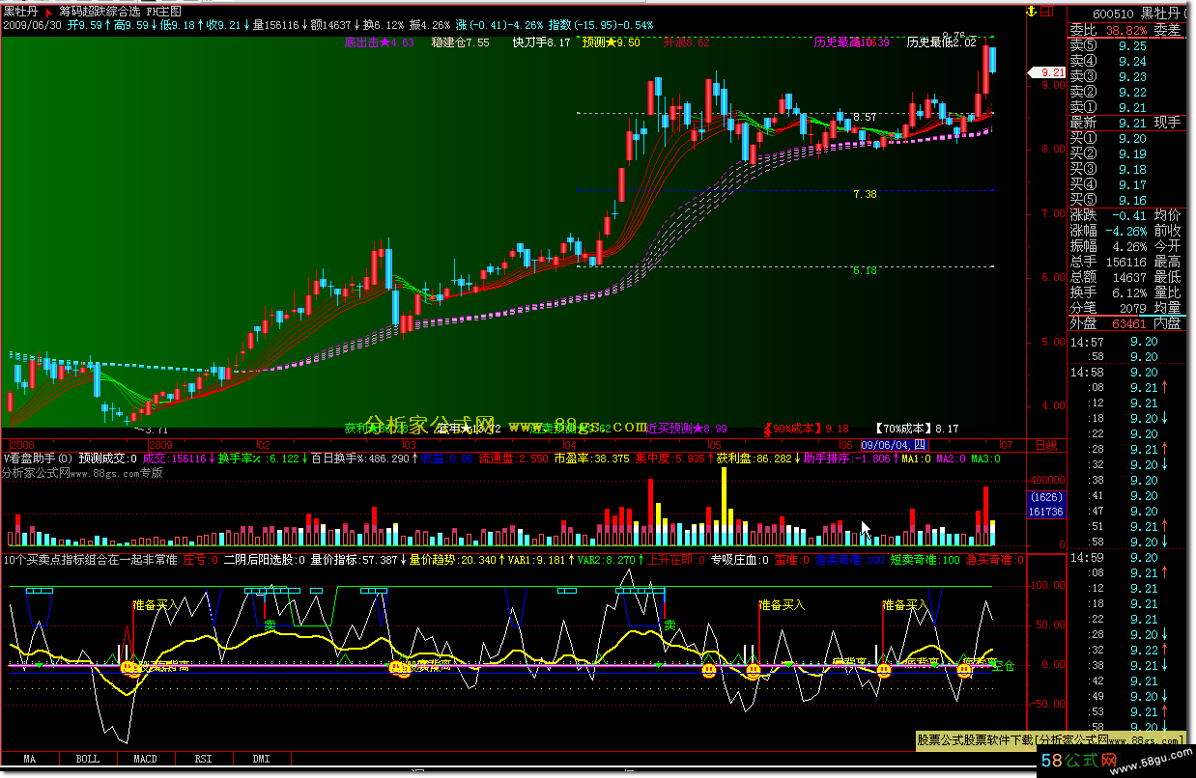The width and height of the screenshot is (1196, 778).
Task: Click the 161736 volume value label
Action: pos(1046,512)
